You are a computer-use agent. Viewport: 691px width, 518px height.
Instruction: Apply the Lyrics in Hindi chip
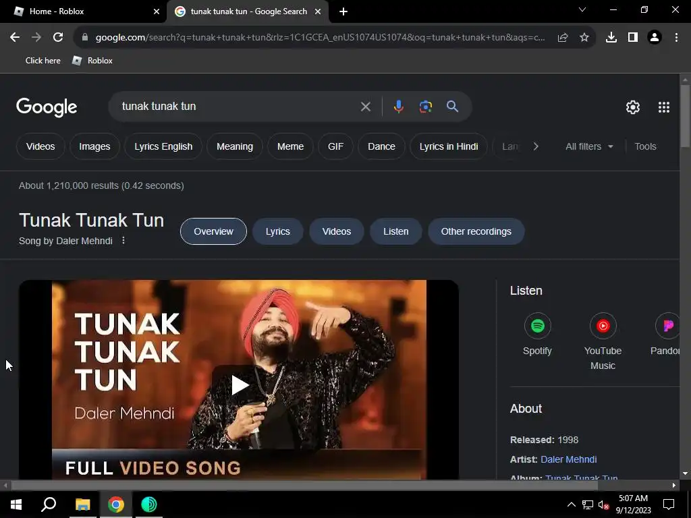tap(449, 146)
